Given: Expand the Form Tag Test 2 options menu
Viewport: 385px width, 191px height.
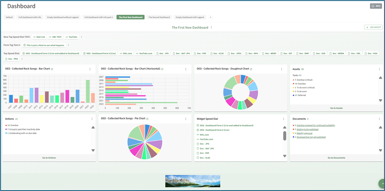Looking at the screenshot, I should (68, 45).
